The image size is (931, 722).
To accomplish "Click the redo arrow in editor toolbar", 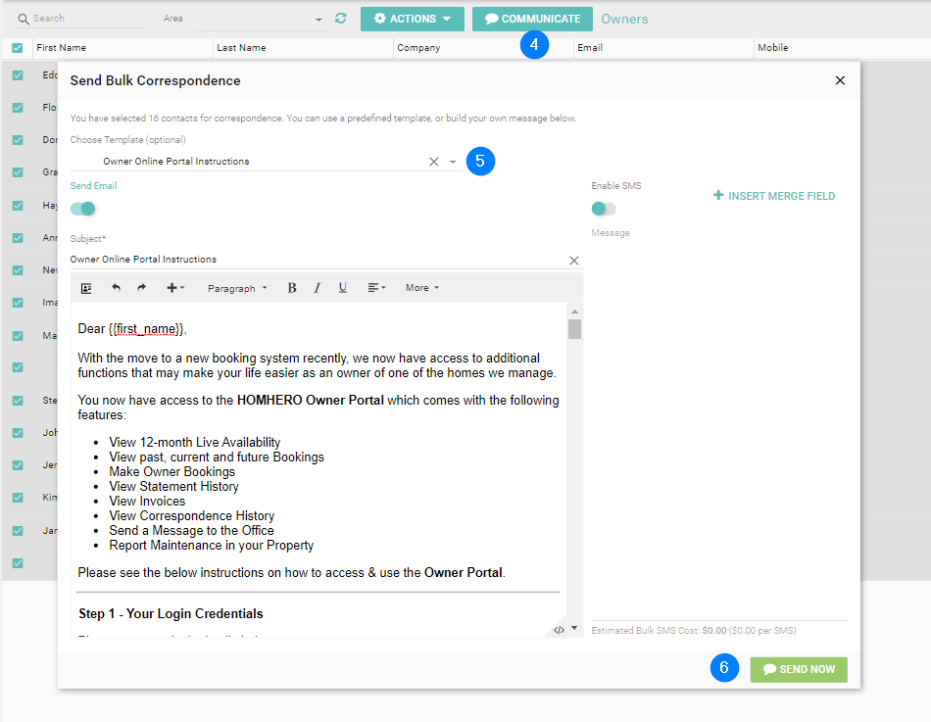I will pos(141,288).
